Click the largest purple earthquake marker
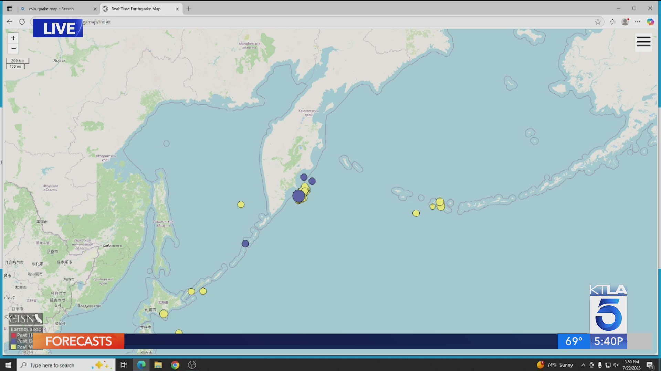 coord(298,196)
